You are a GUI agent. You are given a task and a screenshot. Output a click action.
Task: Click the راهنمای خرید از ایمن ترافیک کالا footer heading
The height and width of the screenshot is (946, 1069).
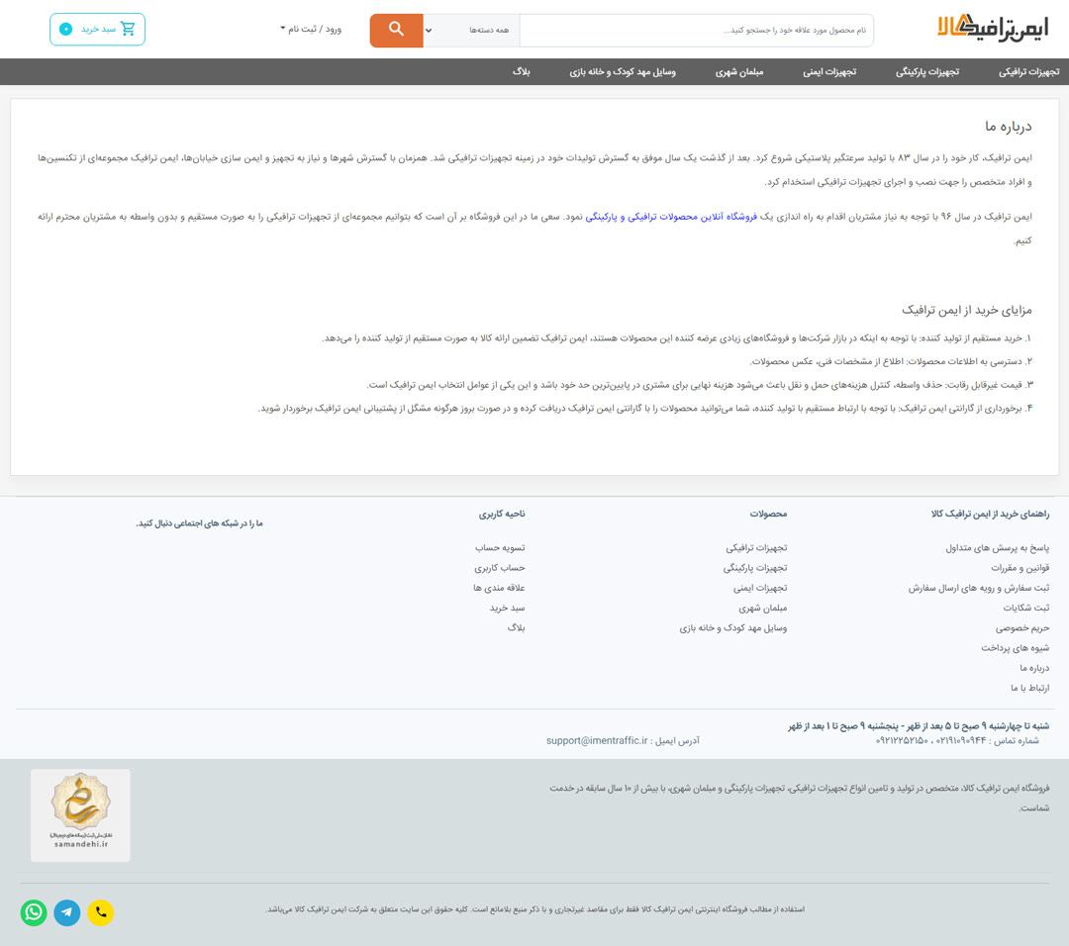(990, 514)
